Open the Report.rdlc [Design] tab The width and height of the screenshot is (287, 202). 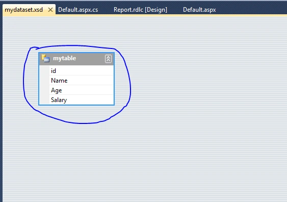[x=140, y=10]
